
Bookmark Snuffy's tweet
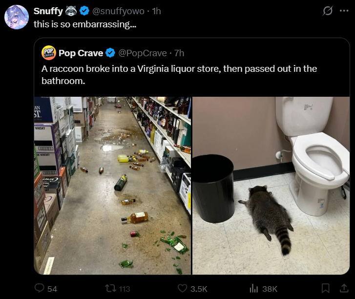pyautogui.click(x=326, y=288)
